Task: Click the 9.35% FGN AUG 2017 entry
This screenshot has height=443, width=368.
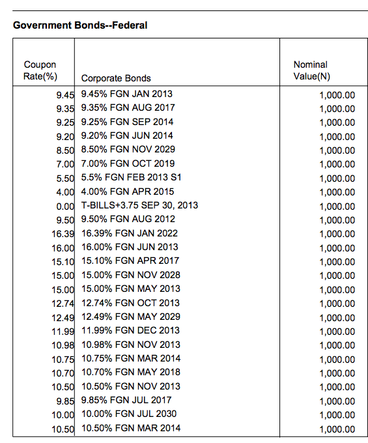Action: [128, 107]
